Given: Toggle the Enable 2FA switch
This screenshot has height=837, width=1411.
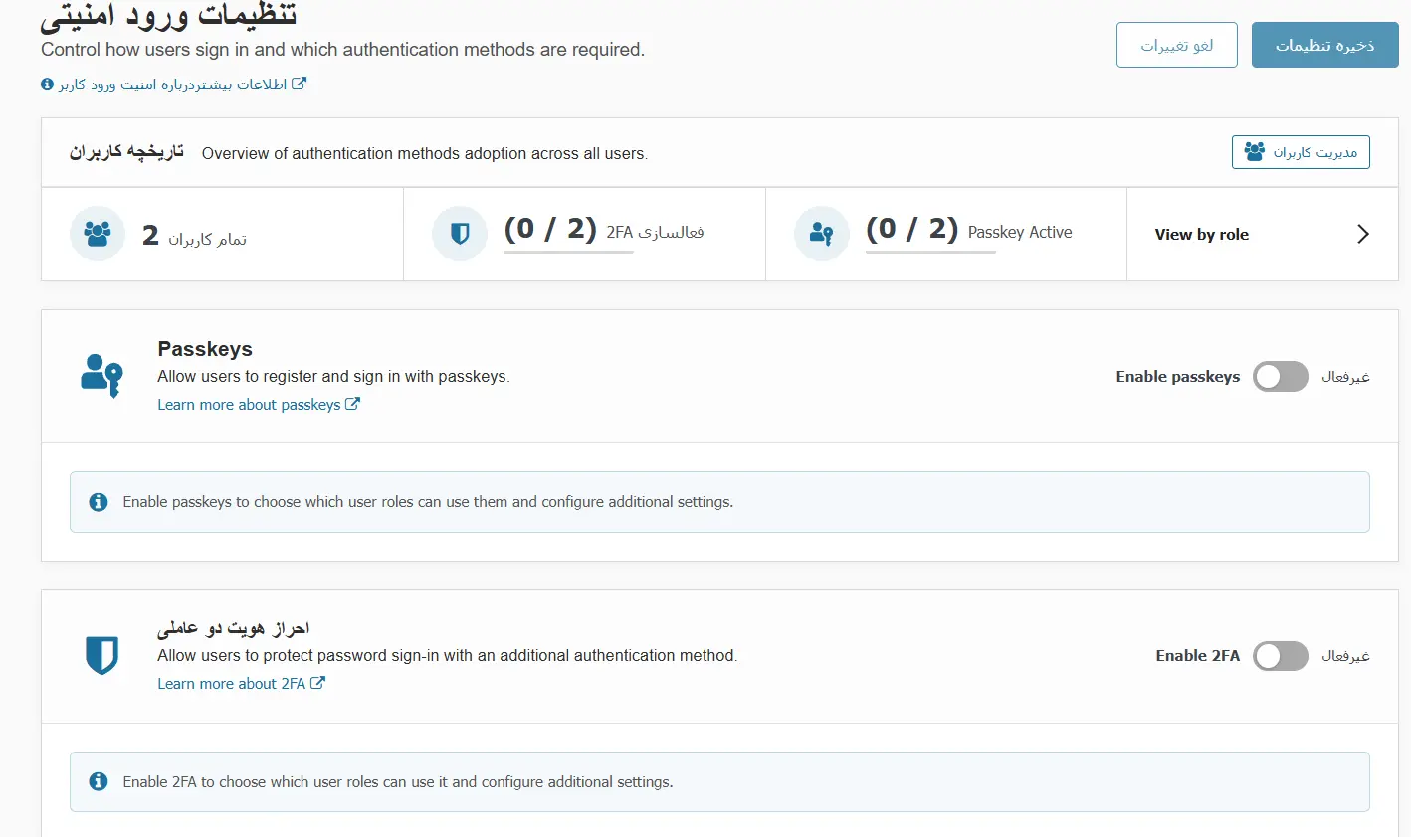Looking at the screenshot, I should (x=1281, y=656).
